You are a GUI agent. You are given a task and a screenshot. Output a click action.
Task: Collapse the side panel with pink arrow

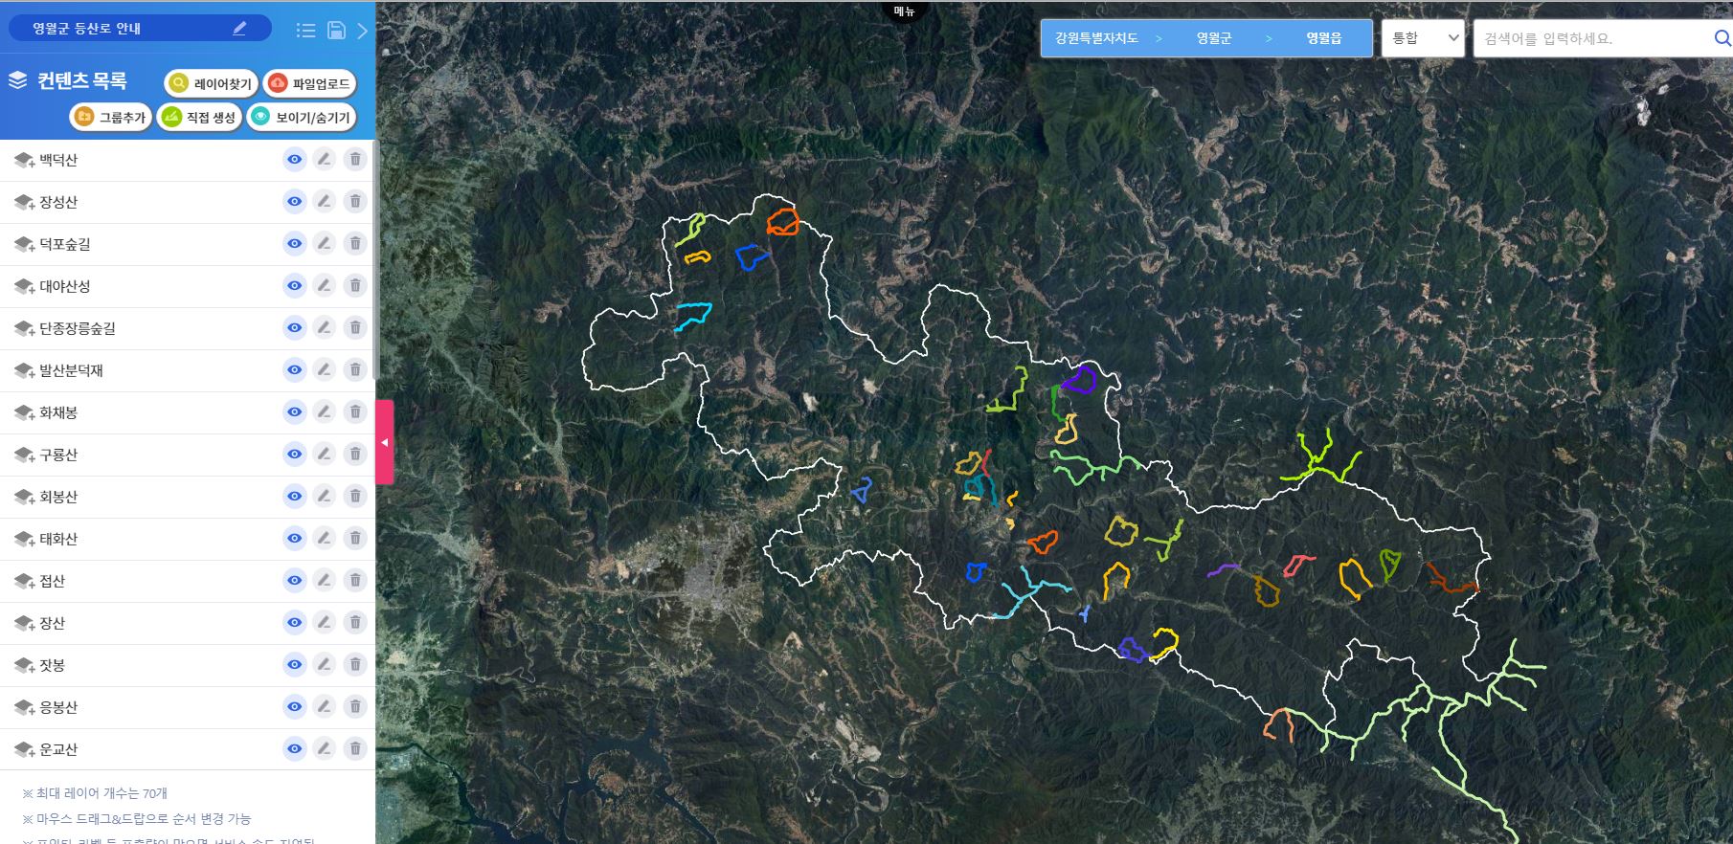point(385,442)
